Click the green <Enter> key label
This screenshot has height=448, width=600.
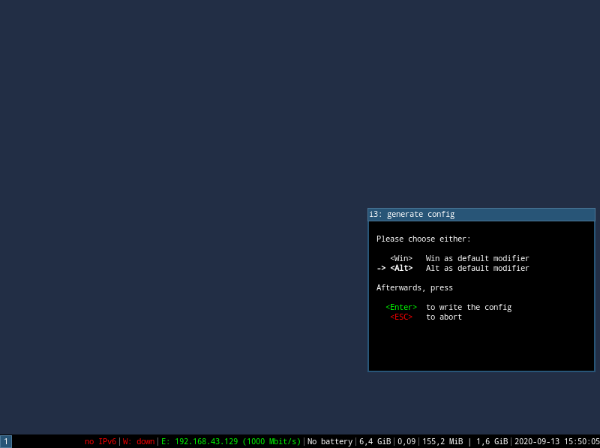pyautogui.click(x=401, y=307)
